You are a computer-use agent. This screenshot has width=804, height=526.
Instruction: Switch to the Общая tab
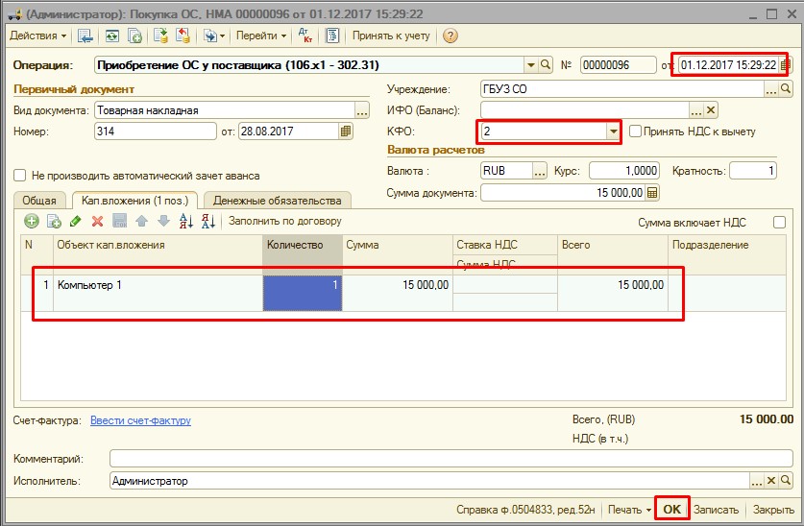[x=38, y=200]
